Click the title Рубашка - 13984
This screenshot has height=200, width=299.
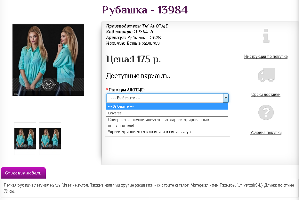coord(145,10)
